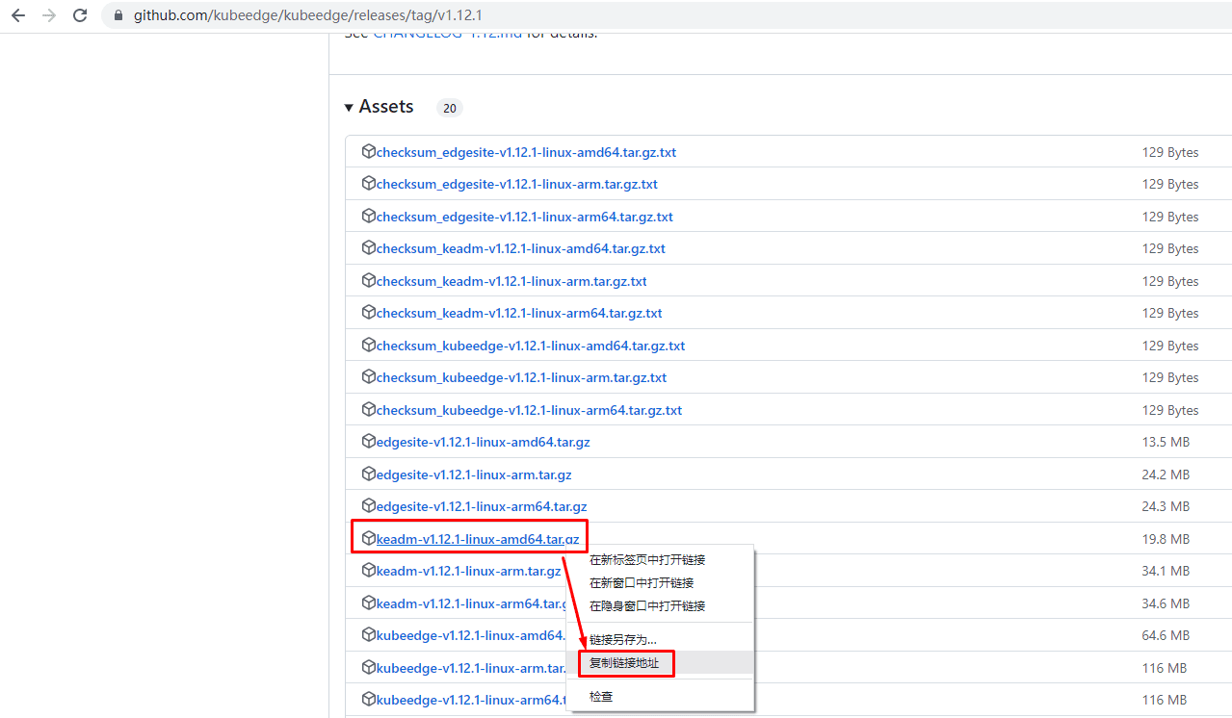Click the 19.8 MB size text

coord(1166,539)
